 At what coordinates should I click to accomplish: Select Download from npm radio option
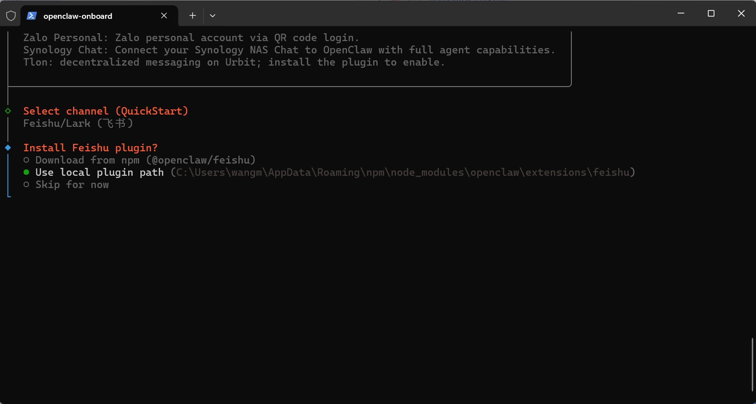click(x=26, y=160)
